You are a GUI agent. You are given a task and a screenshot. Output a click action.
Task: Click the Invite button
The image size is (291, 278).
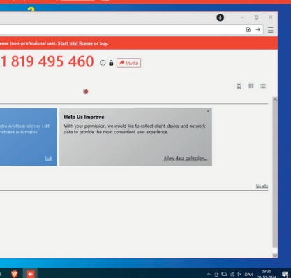click(129, 63)
